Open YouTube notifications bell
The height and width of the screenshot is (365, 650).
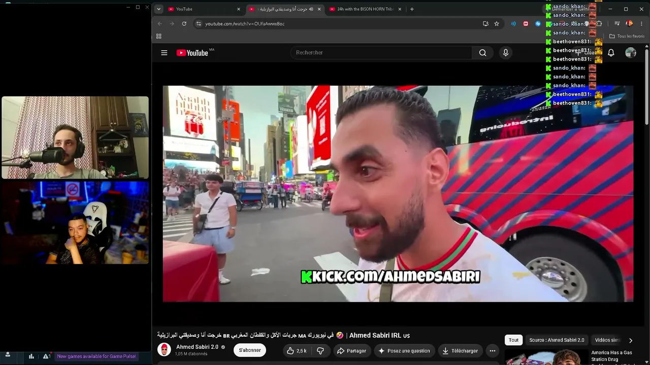point(611,53)
